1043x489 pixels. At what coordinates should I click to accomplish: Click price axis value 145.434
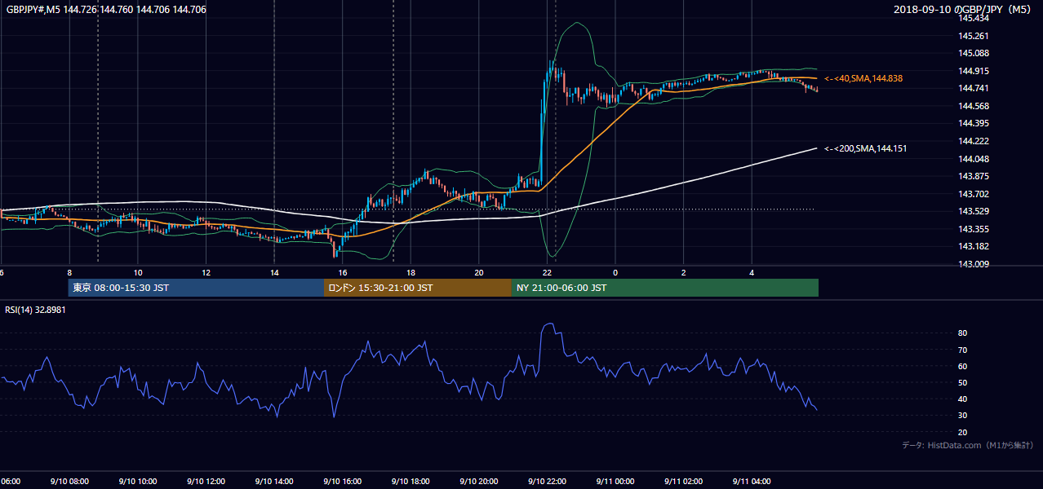pos(973,18)
